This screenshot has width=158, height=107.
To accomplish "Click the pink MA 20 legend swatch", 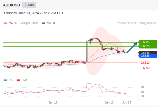I will pos(5,23).
